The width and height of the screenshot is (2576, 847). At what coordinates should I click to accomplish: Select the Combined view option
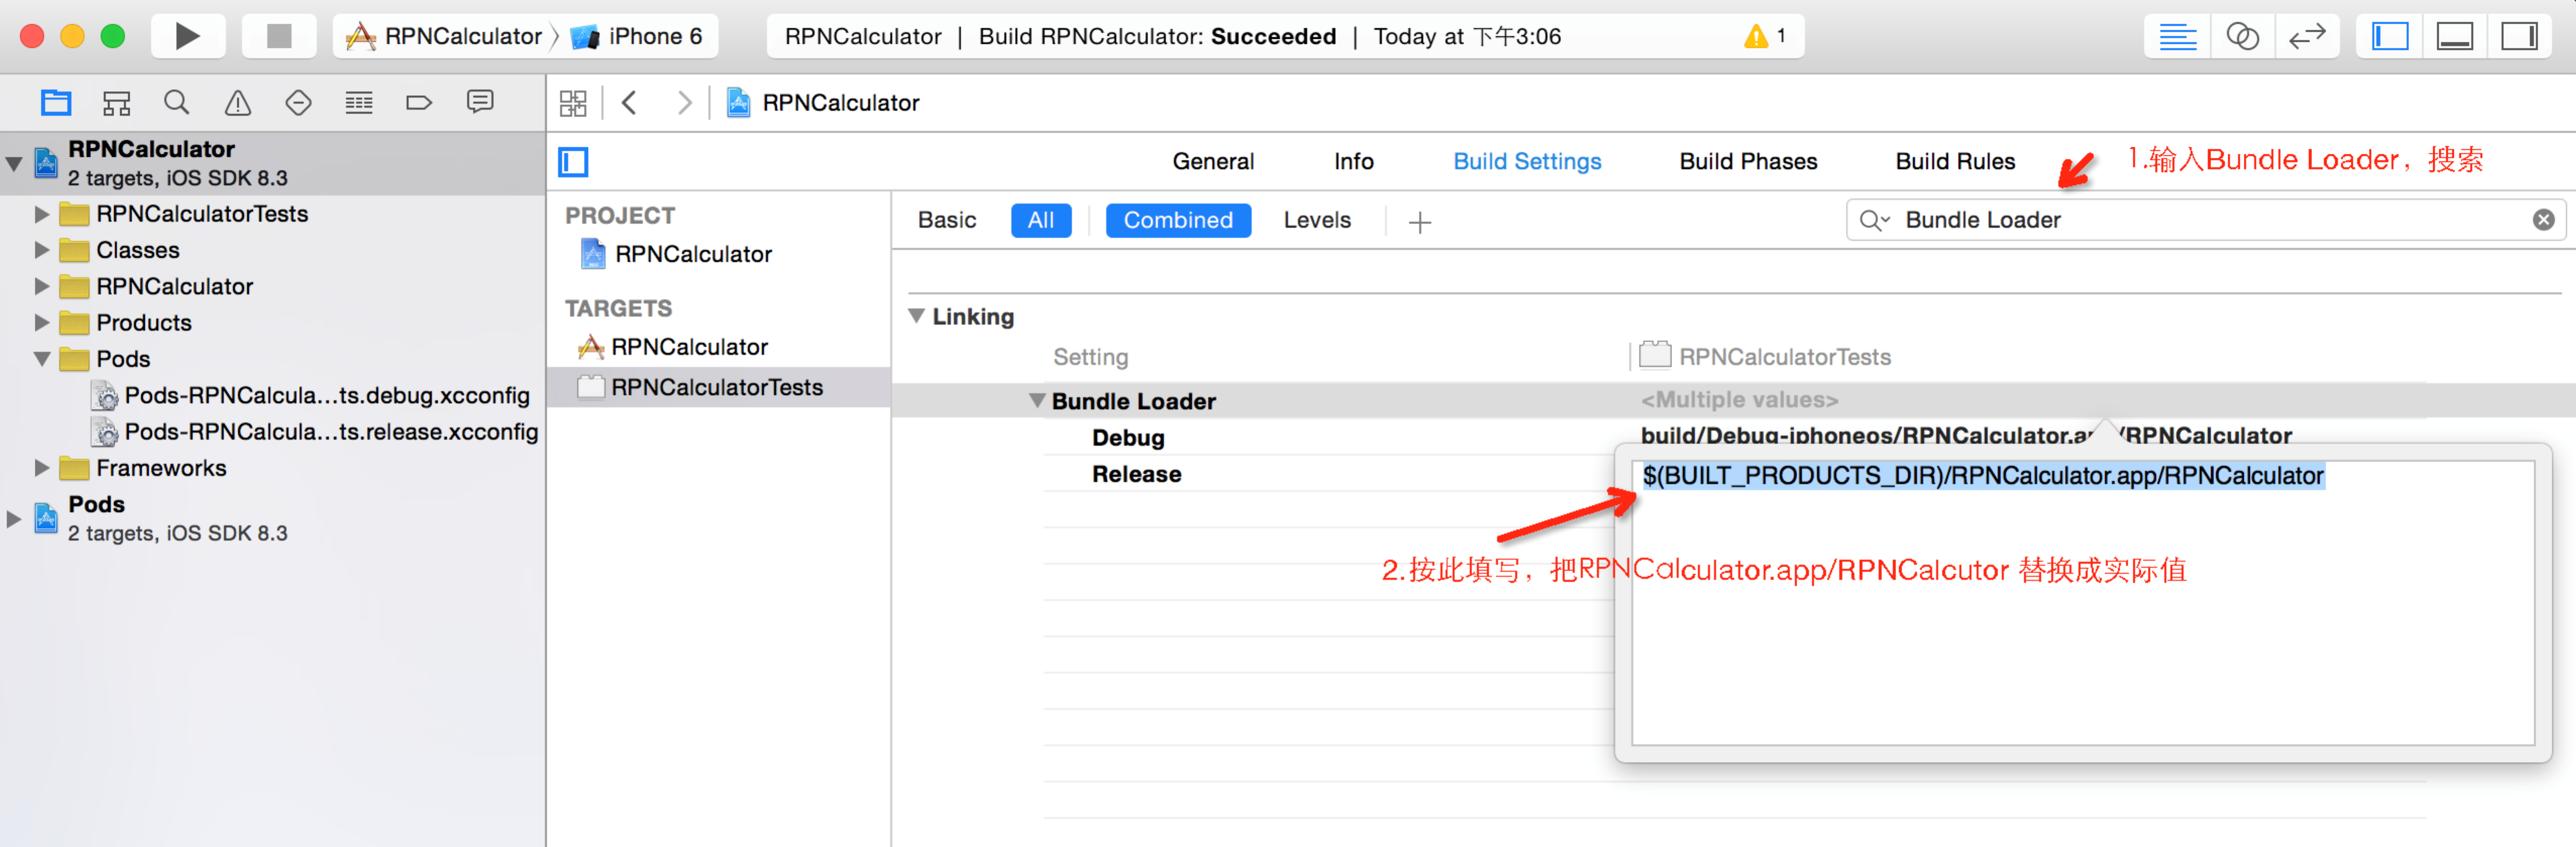[x=1178, y=220]
